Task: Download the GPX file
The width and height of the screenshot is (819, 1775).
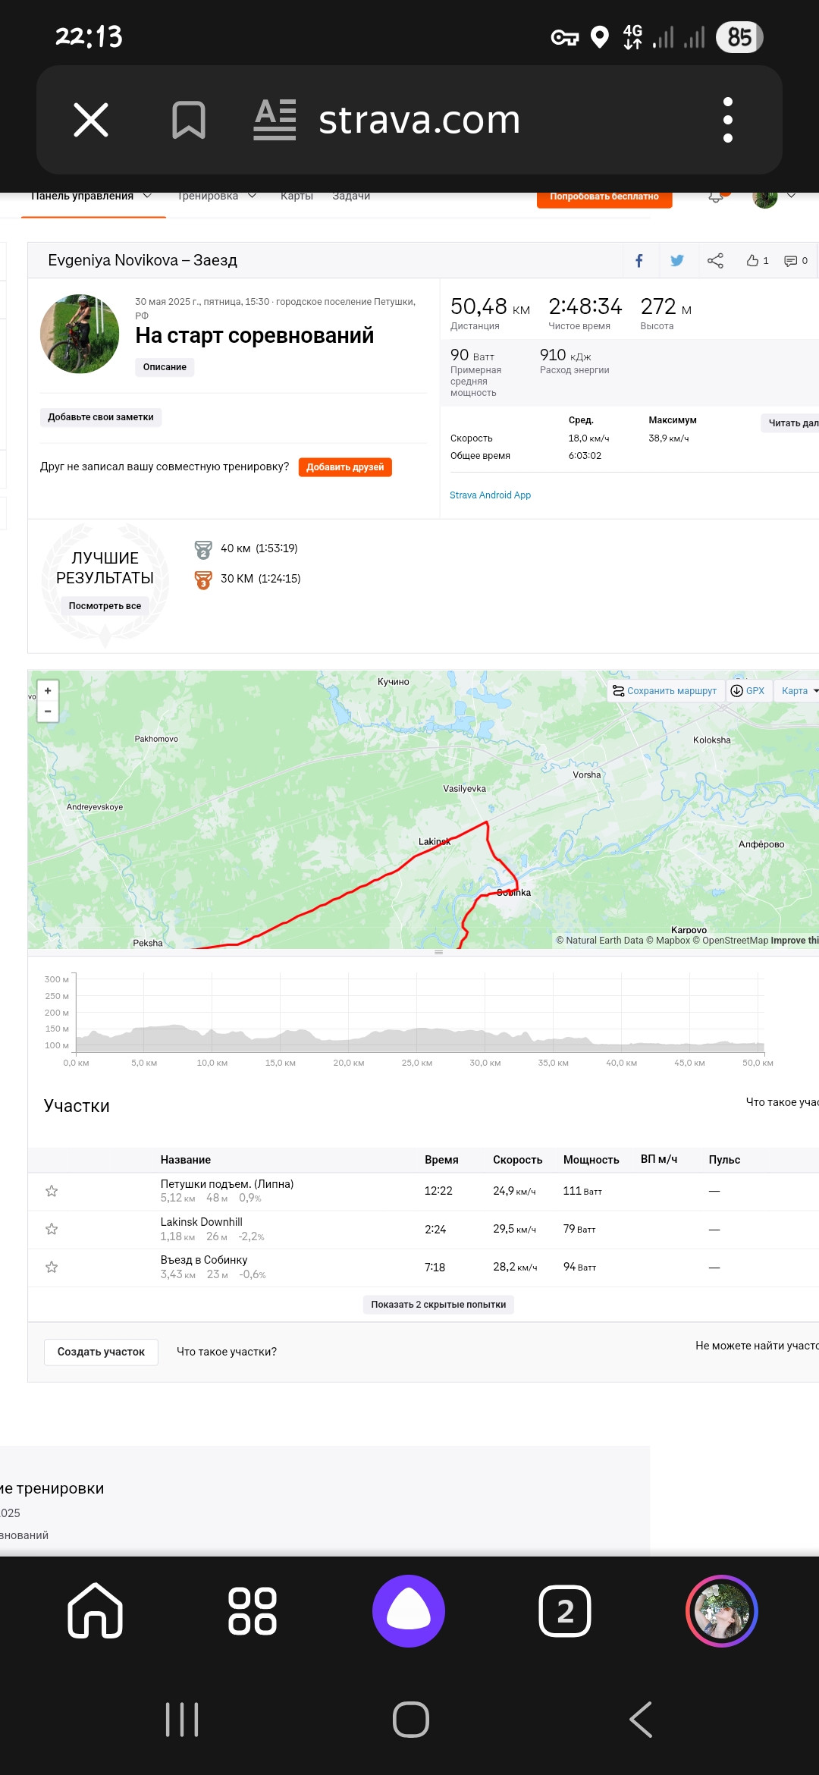Action: tap(748, 691)
